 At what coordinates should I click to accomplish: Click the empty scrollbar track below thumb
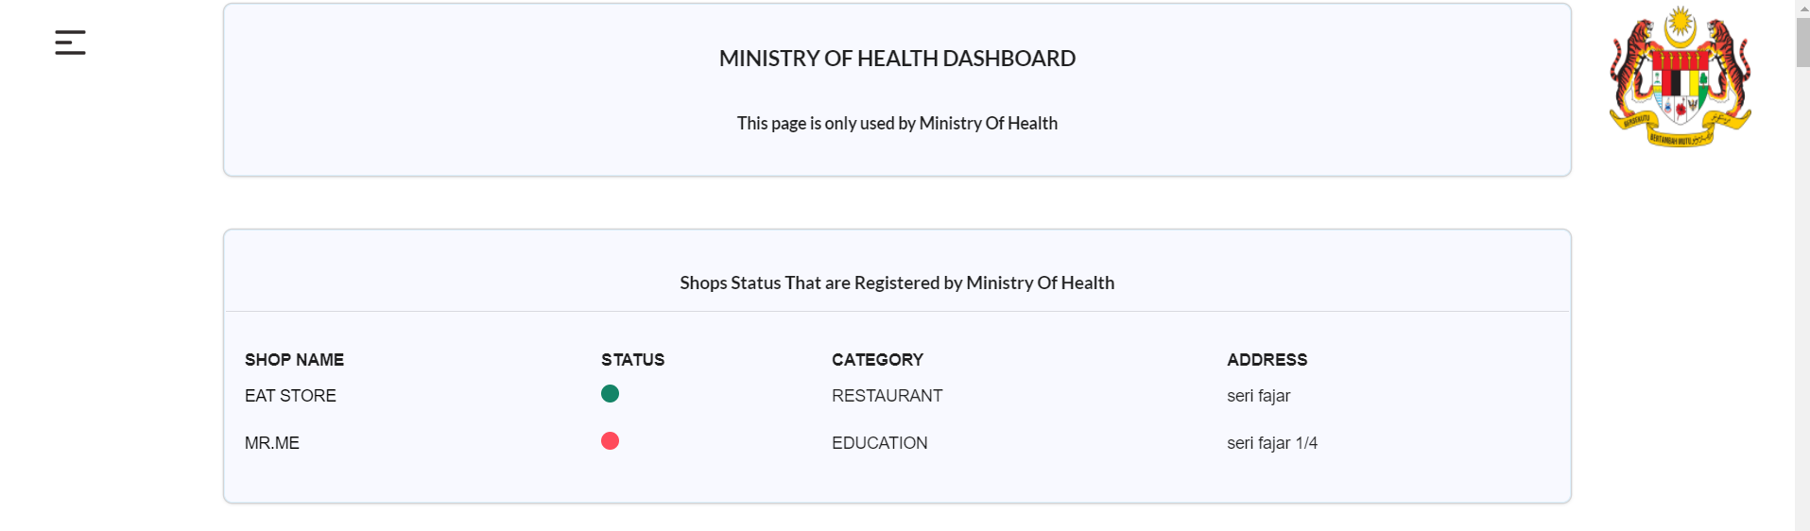click(1802, 299)
